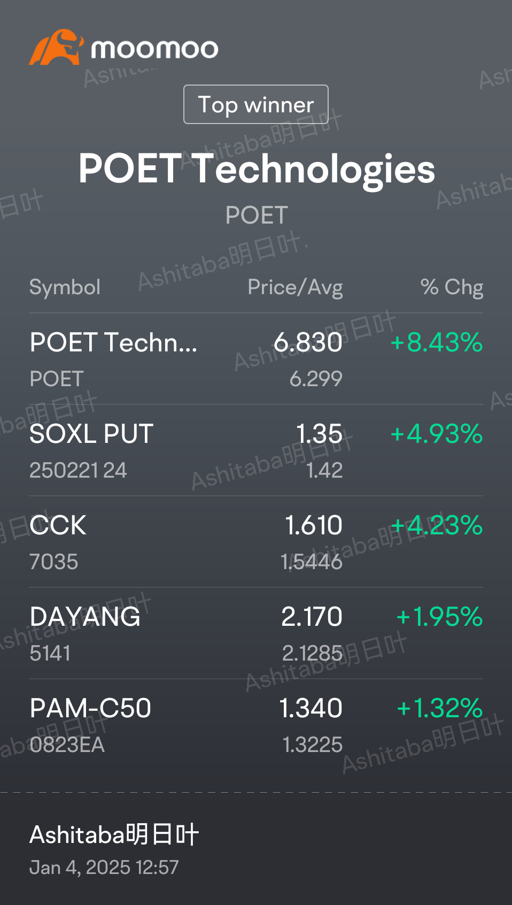This screenshot has width=512, height=905.
Task: Click the +1.95% change for DAYANG
Action: pyautogui.click(x=439, y=617)
